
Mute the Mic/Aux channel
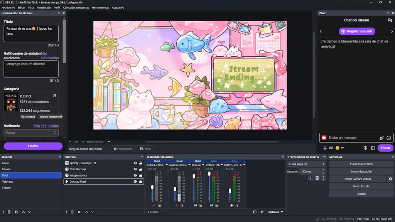click(x=195, y=205)
